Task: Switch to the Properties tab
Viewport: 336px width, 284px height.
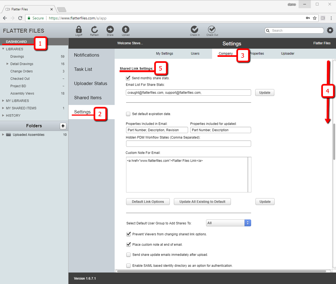Action: click(257, 54)
